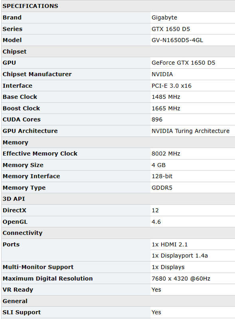Click the Chipset Manufacturer label
Screen dimensions: 235x319
click(37, 74)
